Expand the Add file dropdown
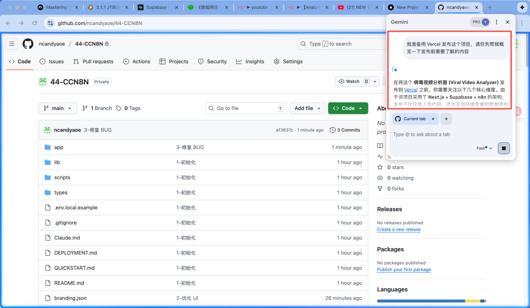Image resolution: width=530 pixels, height=308 pixels. (x=307, y=108)
